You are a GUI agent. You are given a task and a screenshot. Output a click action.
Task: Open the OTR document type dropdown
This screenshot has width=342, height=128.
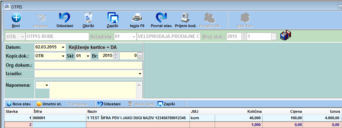pyautogui.click(x=22, y=37)
